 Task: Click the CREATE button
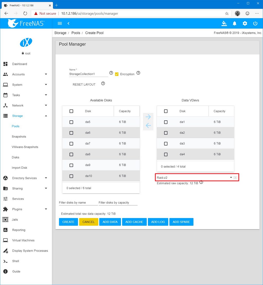click(x=68, y=222)
